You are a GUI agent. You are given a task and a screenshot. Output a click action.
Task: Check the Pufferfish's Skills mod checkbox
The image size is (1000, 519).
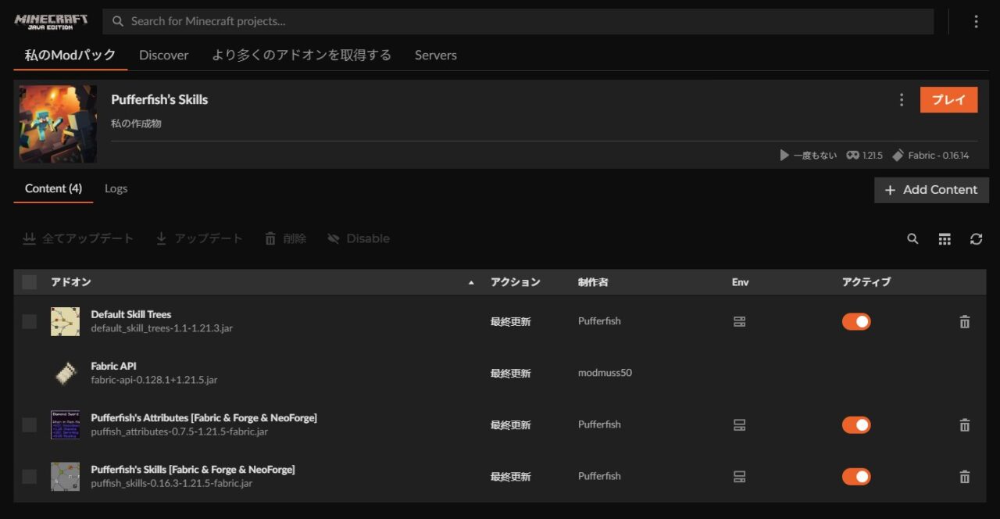pyautogui.click(x=30, y=477)
